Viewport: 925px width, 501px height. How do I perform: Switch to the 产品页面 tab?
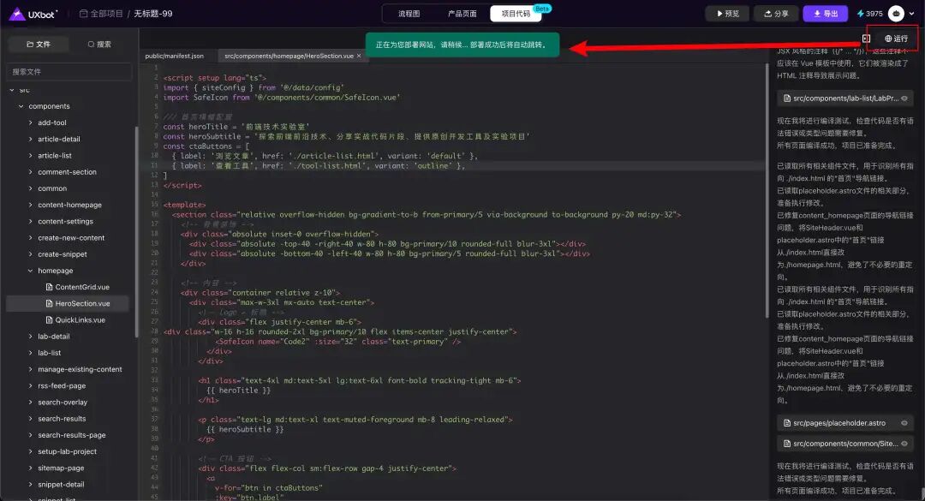click(x=462, y=14)
